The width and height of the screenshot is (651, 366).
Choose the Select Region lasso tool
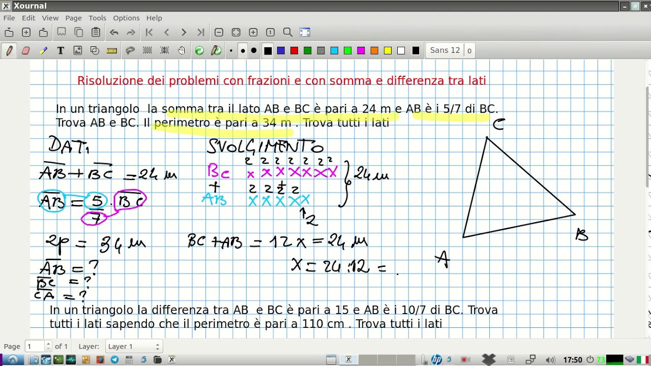click(130, 50)
